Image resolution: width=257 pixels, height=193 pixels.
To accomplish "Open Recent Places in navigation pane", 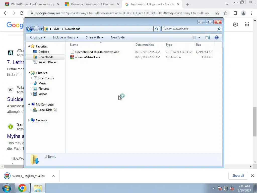I will click(x=47, y=62).
